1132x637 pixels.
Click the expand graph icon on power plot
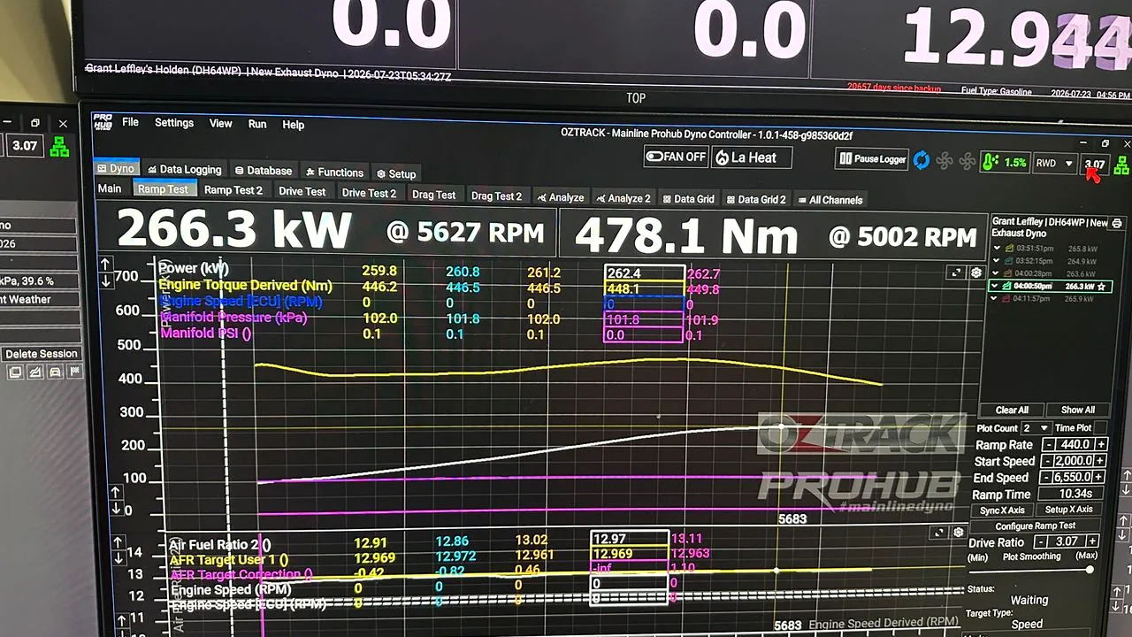coord(956,272)
